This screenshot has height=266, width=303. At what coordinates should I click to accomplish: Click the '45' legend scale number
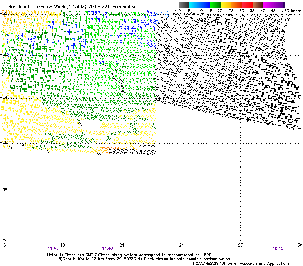coord(273,11)
